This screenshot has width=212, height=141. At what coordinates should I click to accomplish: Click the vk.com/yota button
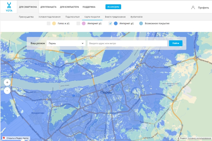113,7
